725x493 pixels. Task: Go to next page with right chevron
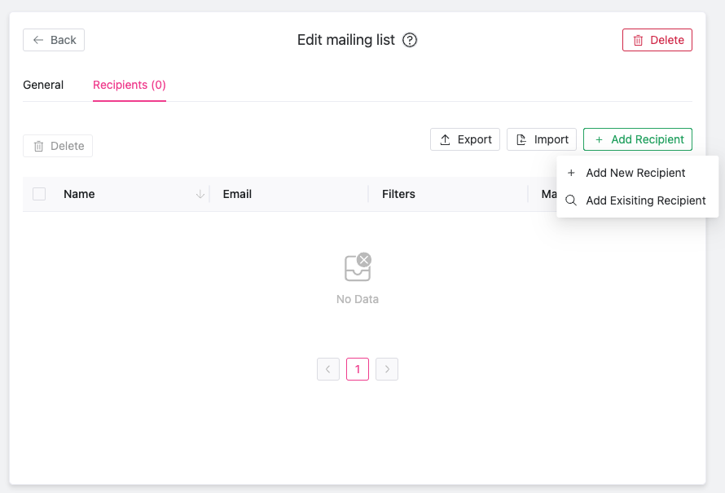387,369
